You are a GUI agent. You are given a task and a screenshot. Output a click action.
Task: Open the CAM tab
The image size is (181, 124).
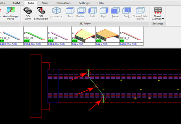[16, 3]
